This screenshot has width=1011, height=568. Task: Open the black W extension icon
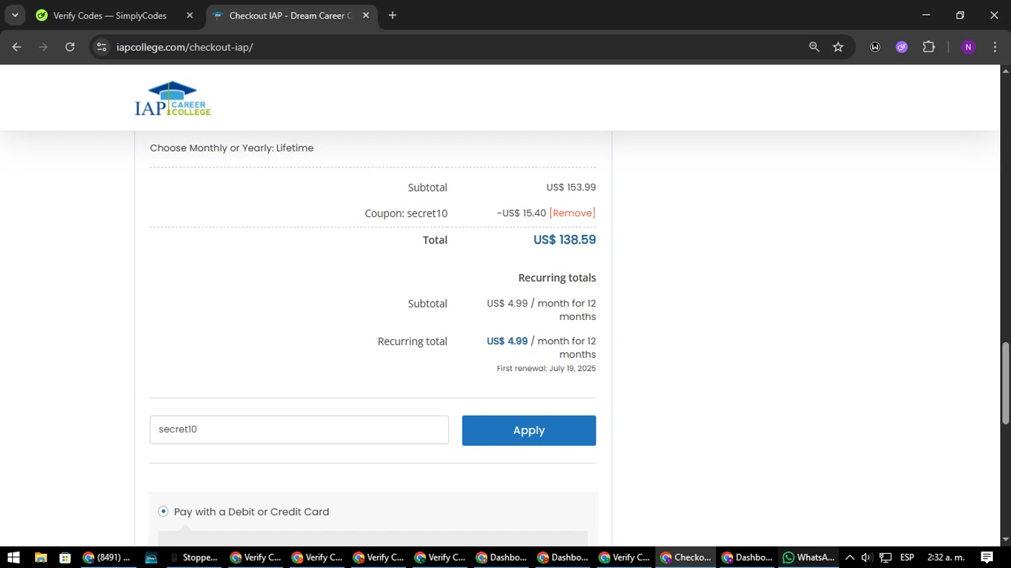point(875,47)
